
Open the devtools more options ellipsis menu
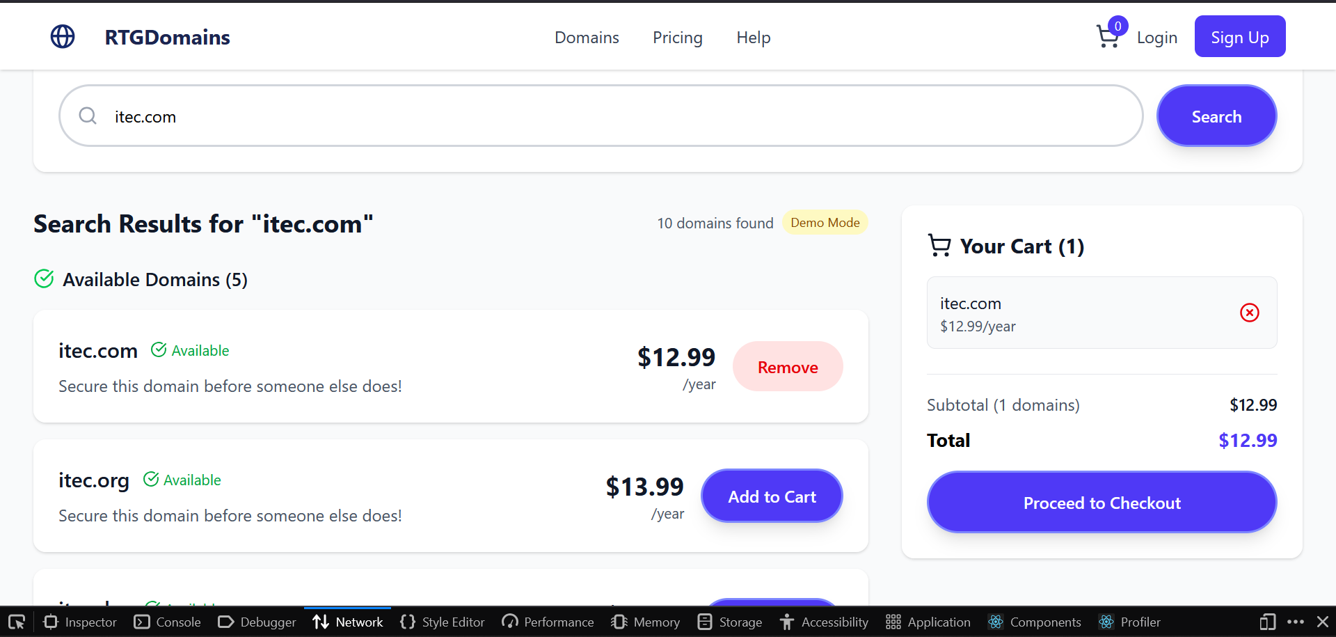(1296, 622)
